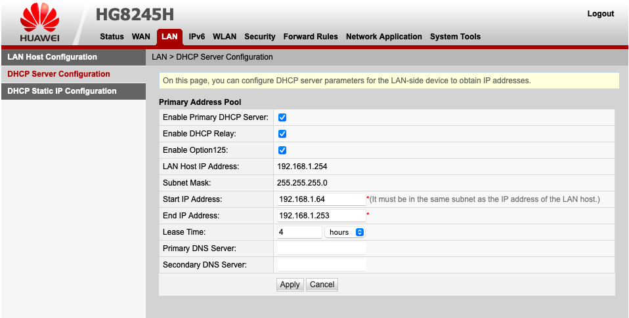
Task: Click the Apply button
Action: tap(290, 285)
